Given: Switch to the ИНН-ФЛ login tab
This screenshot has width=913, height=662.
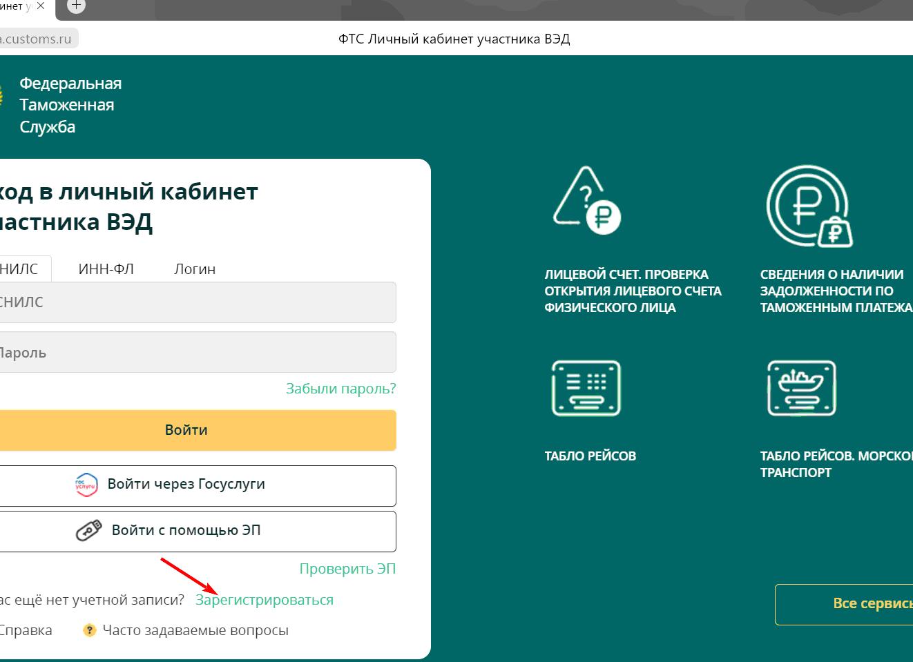Looking at the screenshot, I should (106, 269).
